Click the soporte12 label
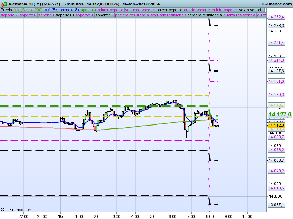The image size is (293, 219). 104,15
